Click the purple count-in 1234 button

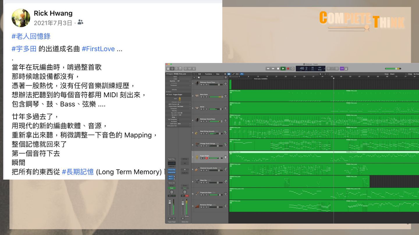[342, 69]
